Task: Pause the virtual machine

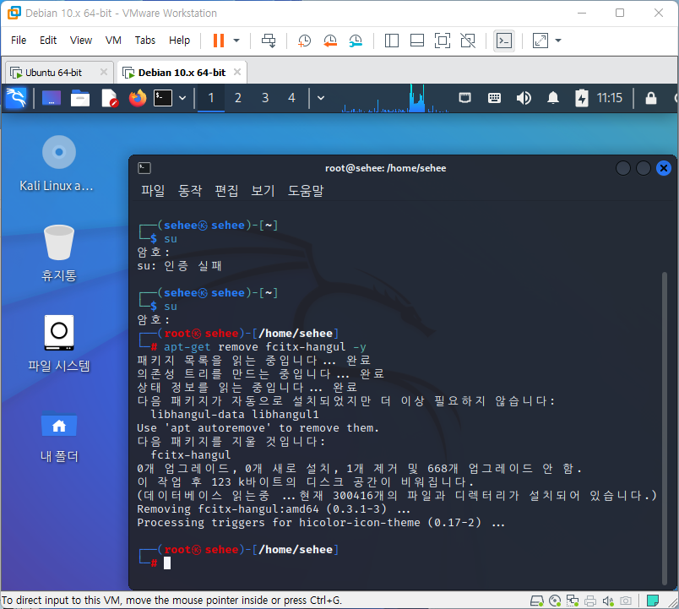Action: click(219, 41)
